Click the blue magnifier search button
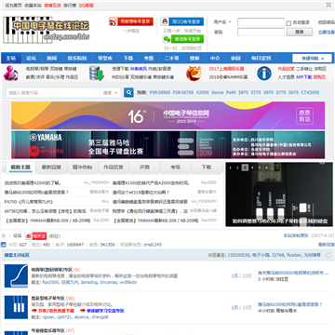 pos(128,92)
